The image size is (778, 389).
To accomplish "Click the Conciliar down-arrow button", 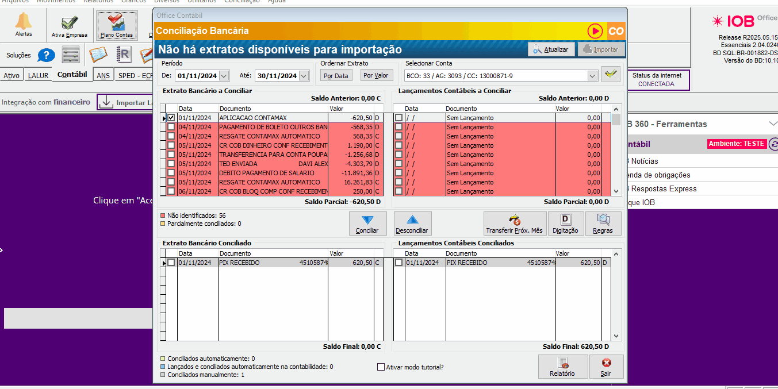I will [367, 224].
